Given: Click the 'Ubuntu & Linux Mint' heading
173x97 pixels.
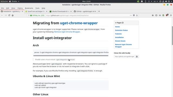Looking at the screenshot, I should point(46,76).
